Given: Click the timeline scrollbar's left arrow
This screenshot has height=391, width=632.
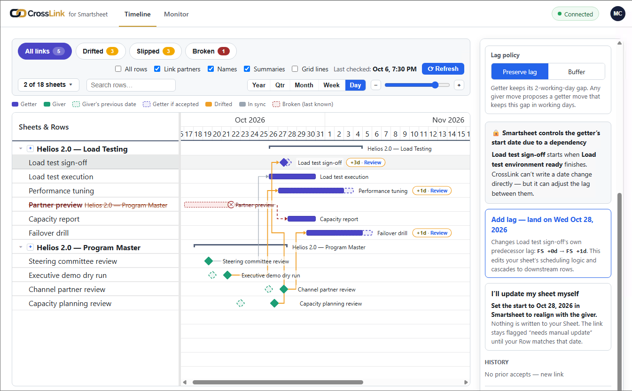Looking at the screenshot, I should tap(185, 382).
